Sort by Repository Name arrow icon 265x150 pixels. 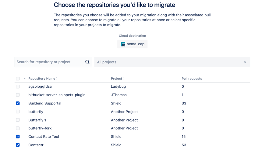pos(57,79)
